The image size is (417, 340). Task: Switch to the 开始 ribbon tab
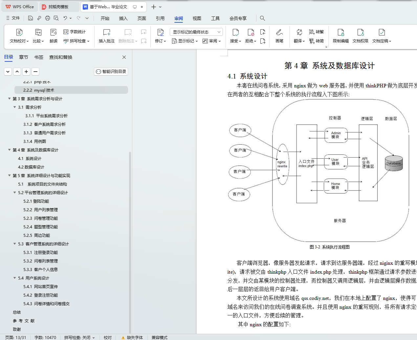click(x=105, y=18)
